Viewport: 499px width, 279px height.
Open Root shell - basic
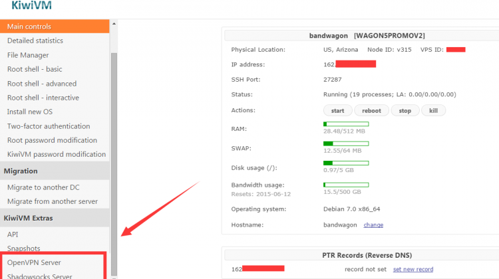pyautogui.click(x=35, y=69)
